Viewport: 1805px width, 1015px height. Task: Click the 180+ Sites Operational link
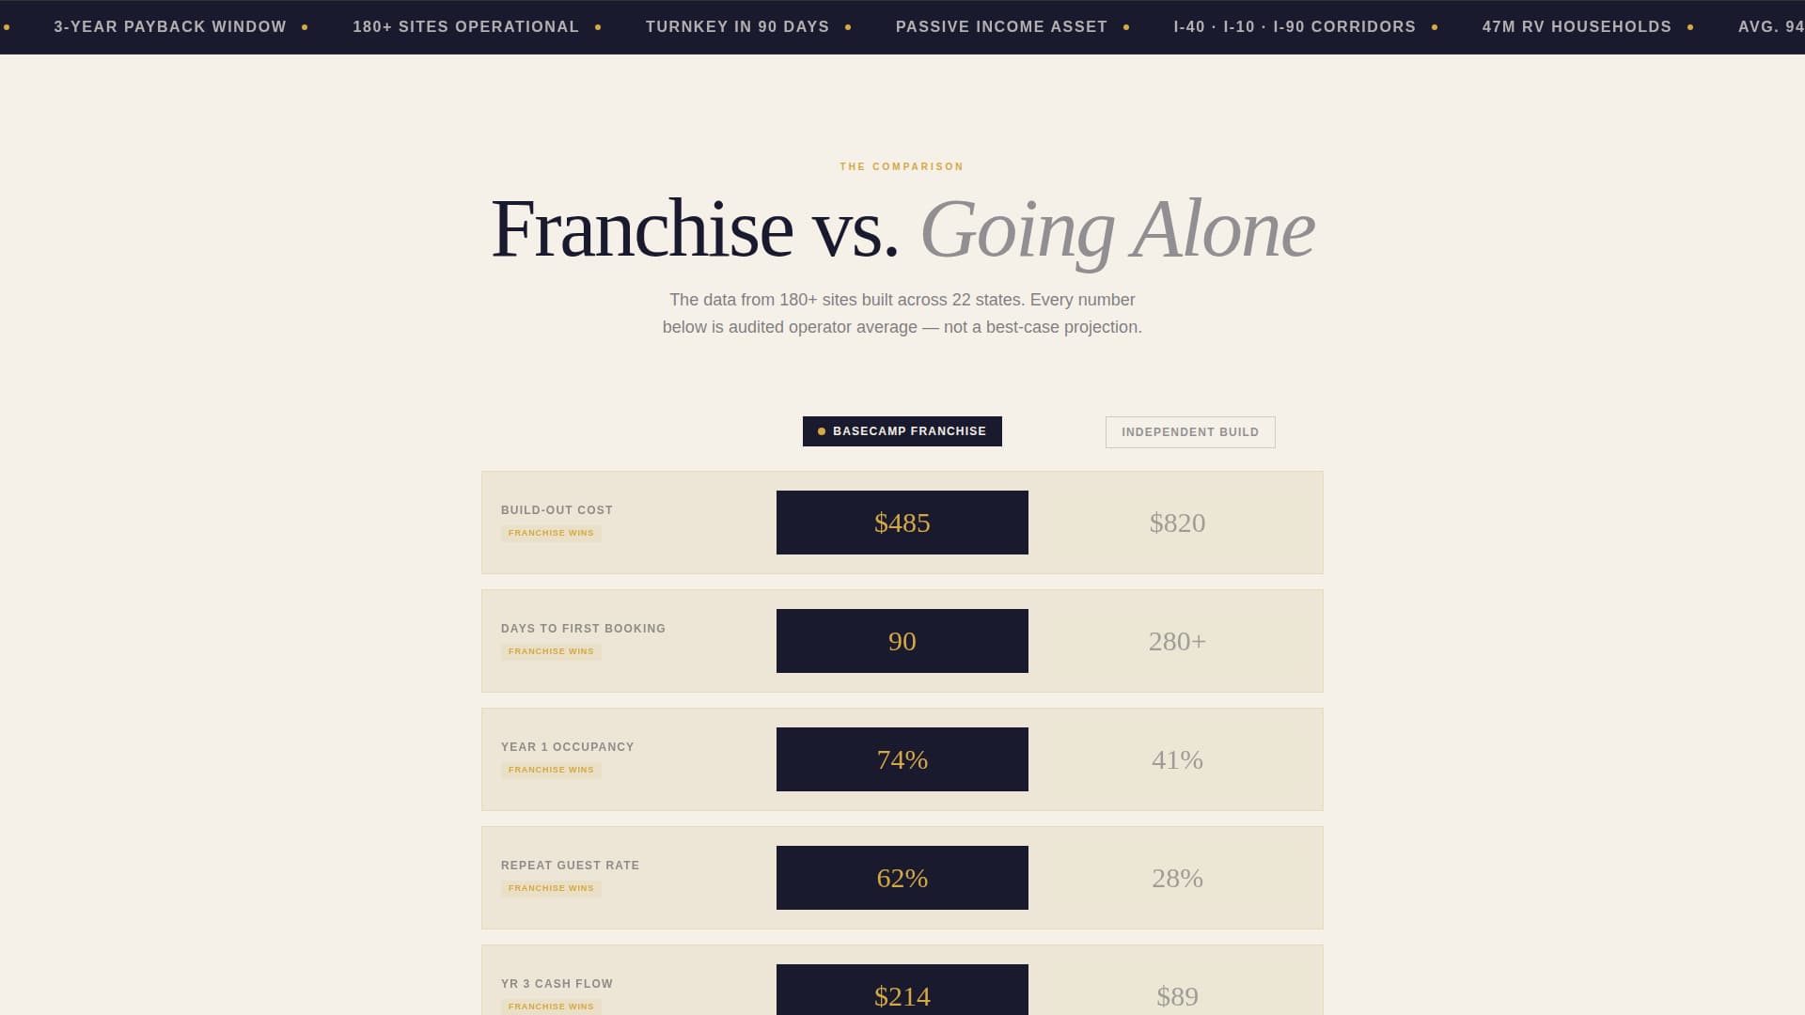point(464,27)
